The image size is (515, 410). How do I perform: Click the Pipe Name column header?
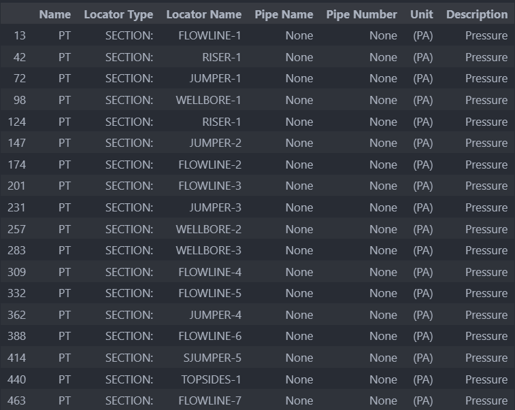point(284,14)
